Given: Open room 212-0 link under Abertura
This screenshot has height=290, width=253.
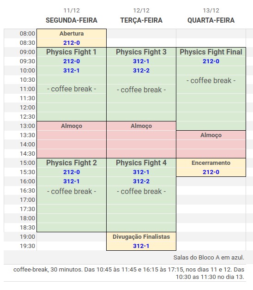Looking at the screenshot, I should click(72, 43).
